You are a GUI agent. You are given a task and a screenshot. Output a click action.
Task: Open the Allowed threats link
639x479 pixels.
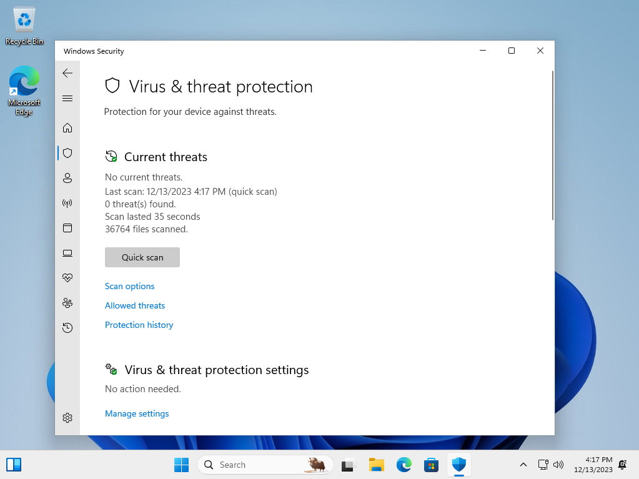click(x=135, y=305)
